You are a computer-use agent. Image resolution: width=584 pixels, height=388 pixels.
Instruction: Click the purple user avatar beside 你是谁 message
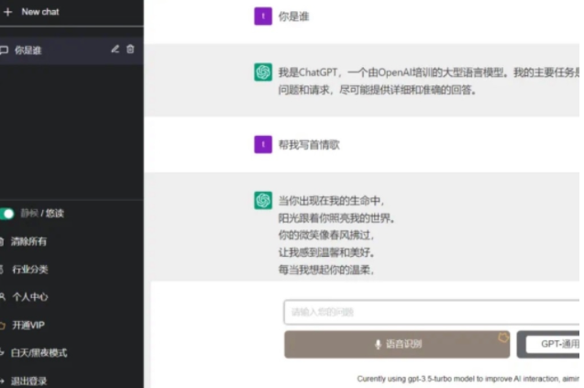(262, 16)
